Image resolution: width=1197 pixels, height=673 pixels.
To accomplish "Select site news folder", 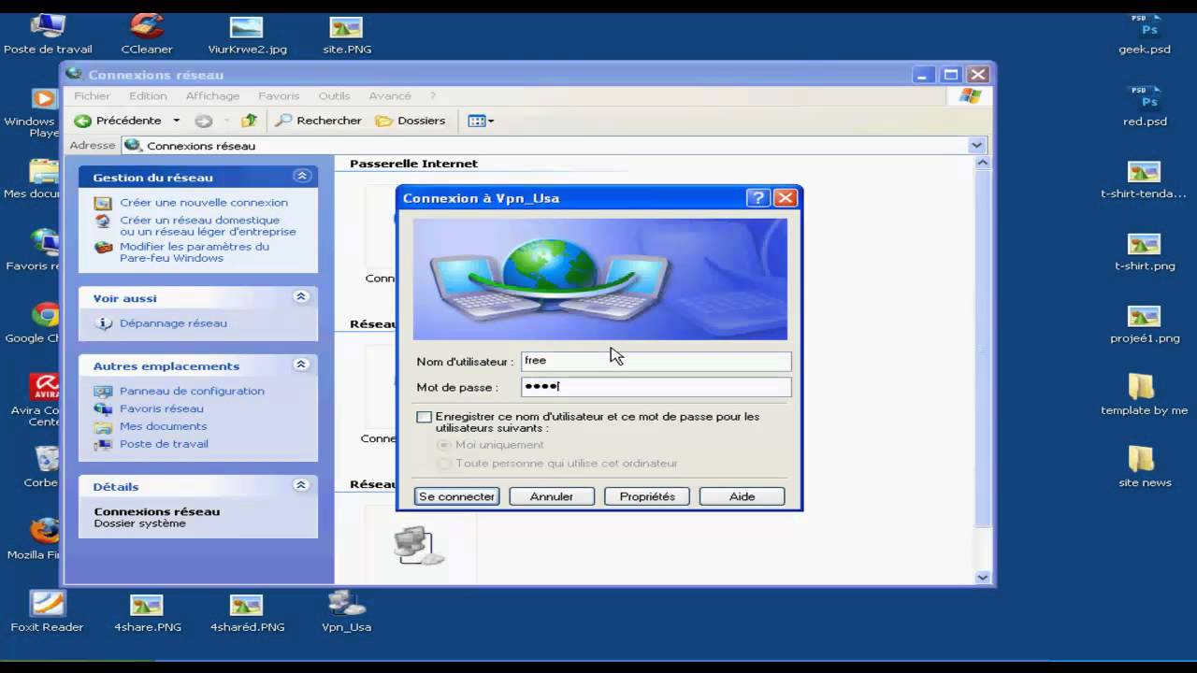I will pos(1145,466).
